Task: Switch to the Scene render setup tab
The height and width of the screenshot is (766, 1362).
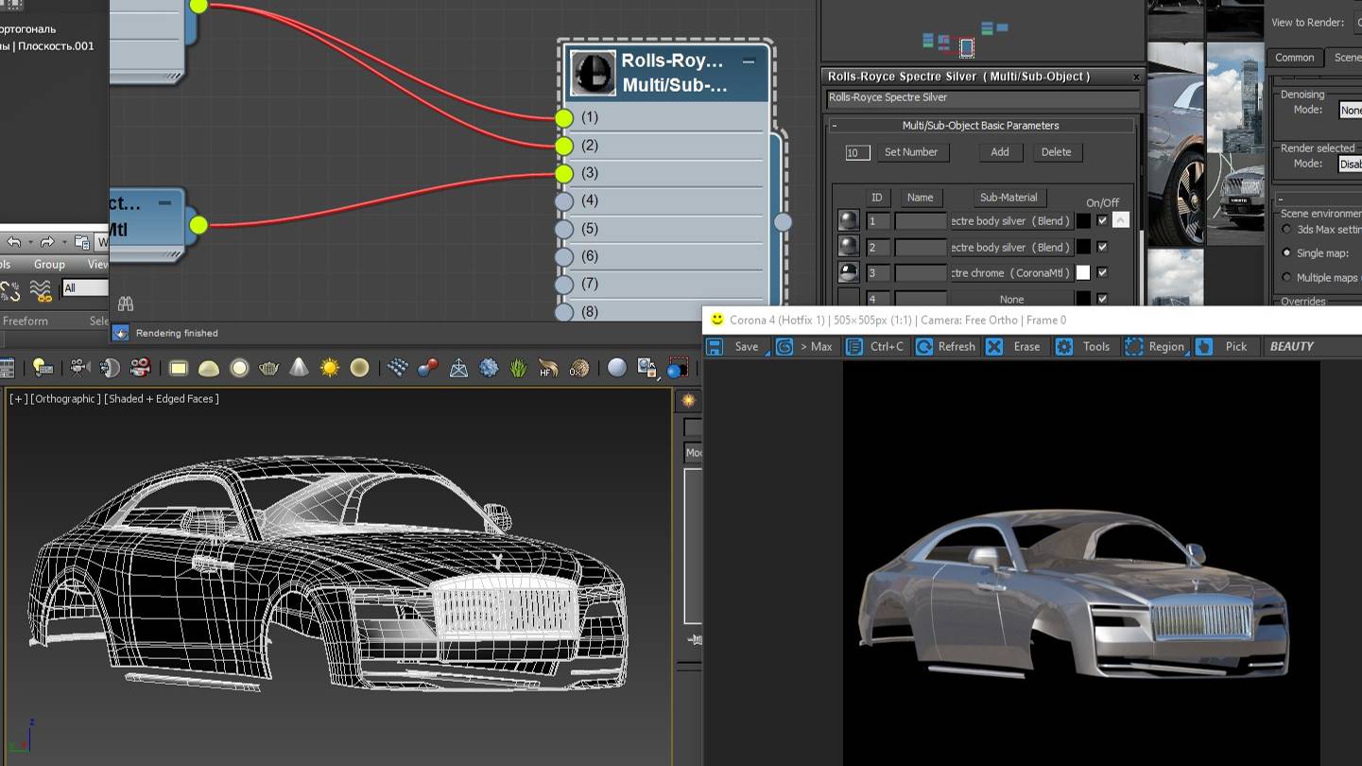Action: (x=1346, y=58)
